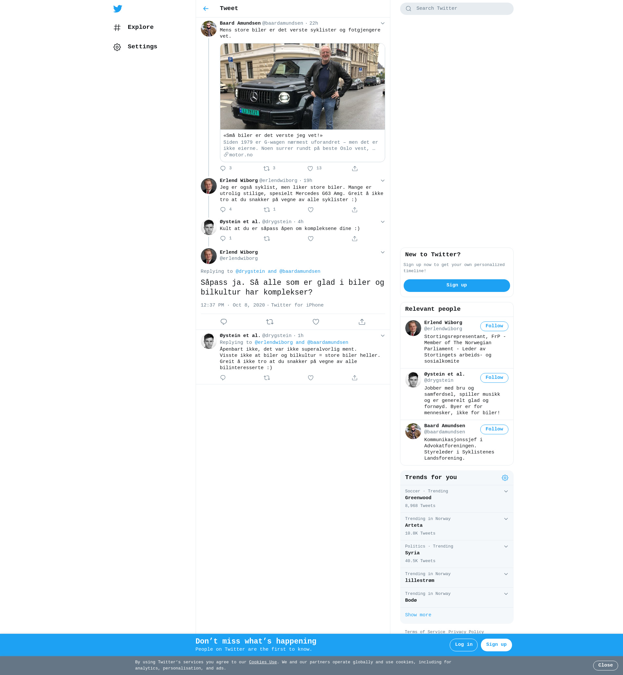Open more options for Øystein's 4h tweet
This screenshot has height=675, width=623.
(x=383, y=222)
